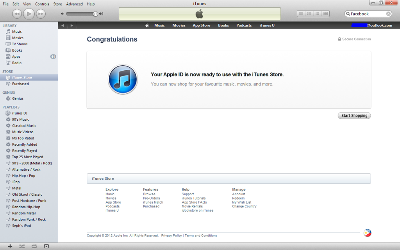Open the App Store tab

pos(201,25)
